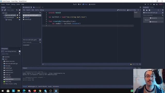Open Search Results bottom panel
165x93 pixels.
tap(43, 87)
